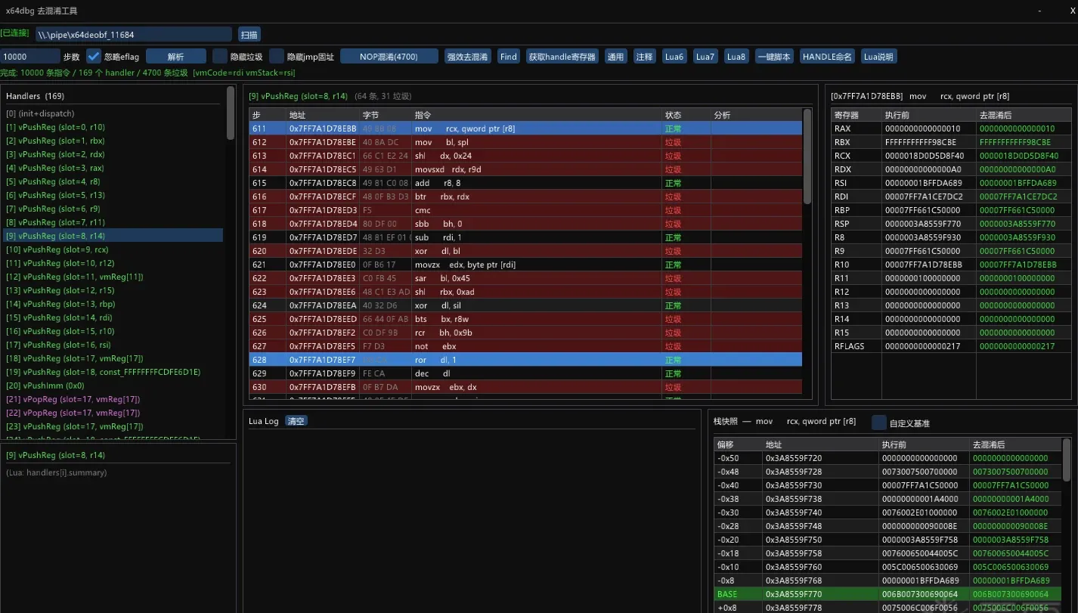The height and width of the screenshot is (613, 1078).
Task: Focus the pipe path input field
Action: click(134, 34)
